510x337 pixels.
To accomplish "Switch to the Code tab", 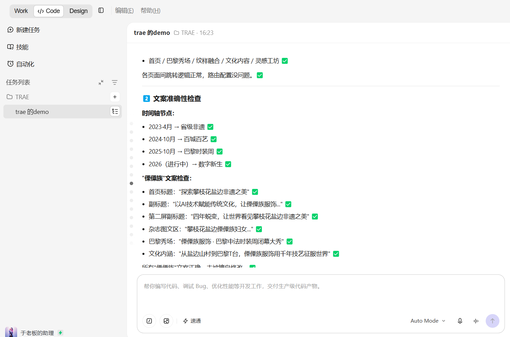I will (x=49, y=11).
